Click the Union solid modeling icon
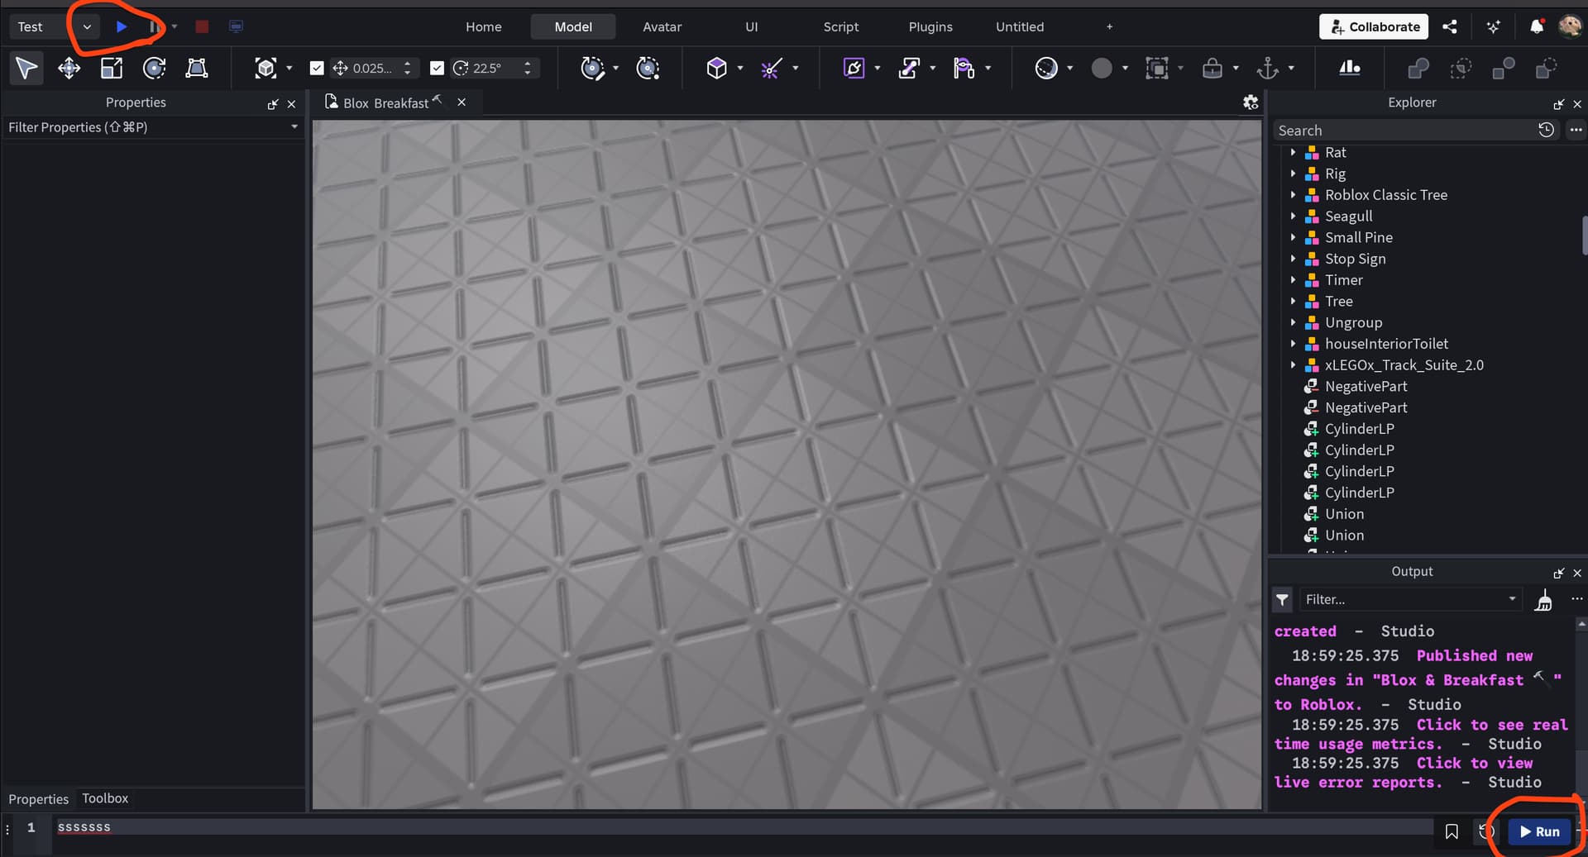 (1418, 68)
